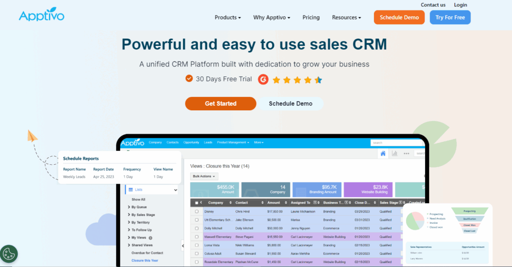Click Weekly Leads in Schedule Reports
The width and height of the screenshot is (512, 267).
pos(74,177)
